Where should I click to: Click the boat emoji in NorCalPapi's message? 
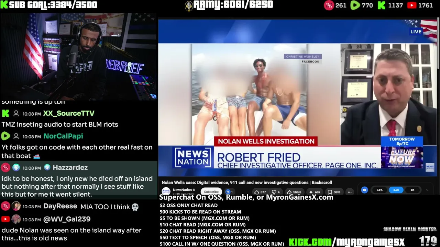pos(37,156)
